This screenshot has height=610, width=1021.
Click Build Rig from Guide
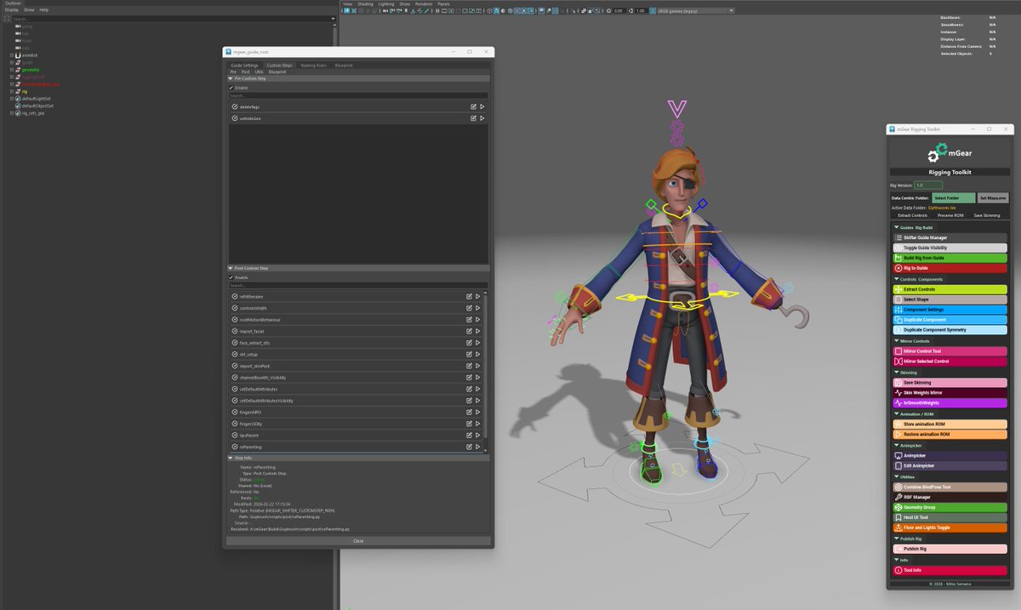(950, 258)
